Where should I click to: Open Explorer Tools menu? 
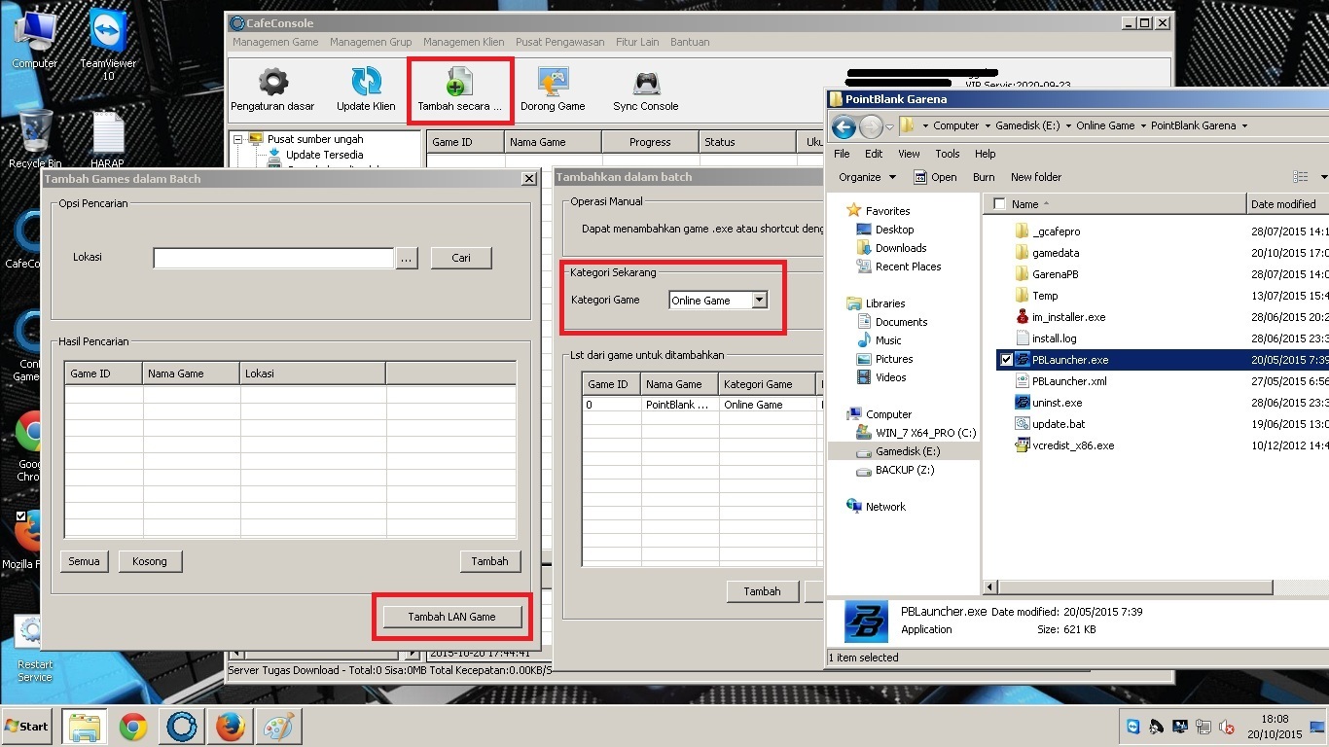pos(948,154)
